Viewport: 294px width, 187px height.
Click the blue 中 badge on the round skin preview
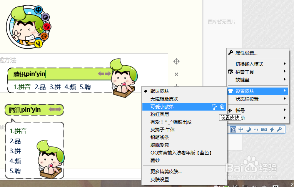click(38, 10)
